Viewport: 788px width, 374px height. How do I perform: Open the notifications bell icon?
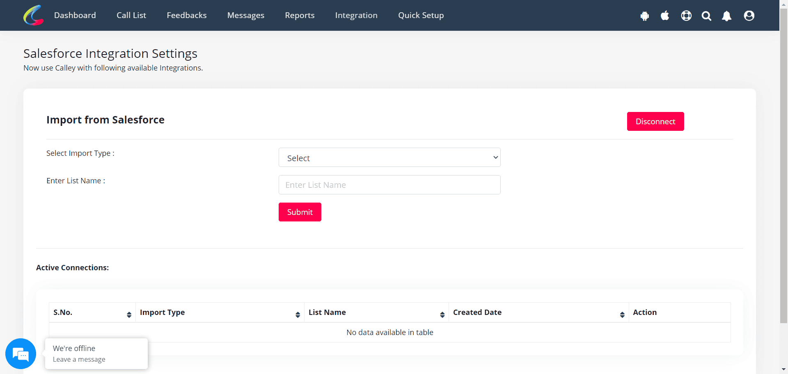tap(727, 16)
